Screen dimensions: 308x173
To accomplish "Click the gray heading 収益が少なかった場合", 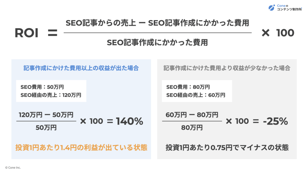I will pos(261,68).
